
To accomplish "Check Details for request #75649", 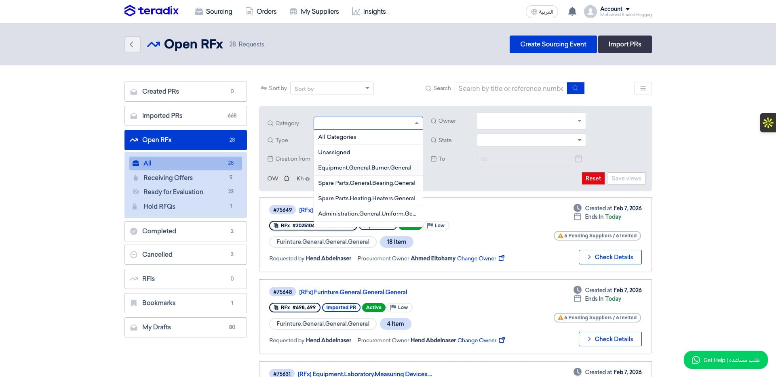I will [x=610, y=257].
